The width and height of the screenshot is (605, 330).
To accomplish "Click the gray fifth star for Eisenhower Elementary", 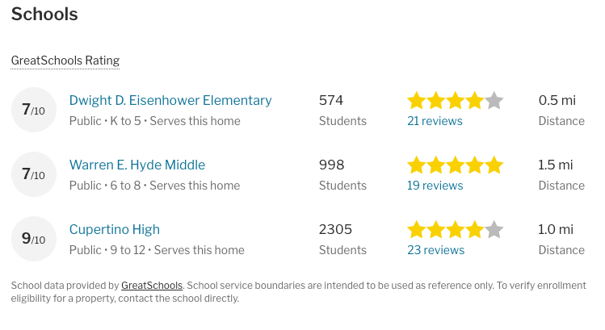I will (x=494, y=101).
